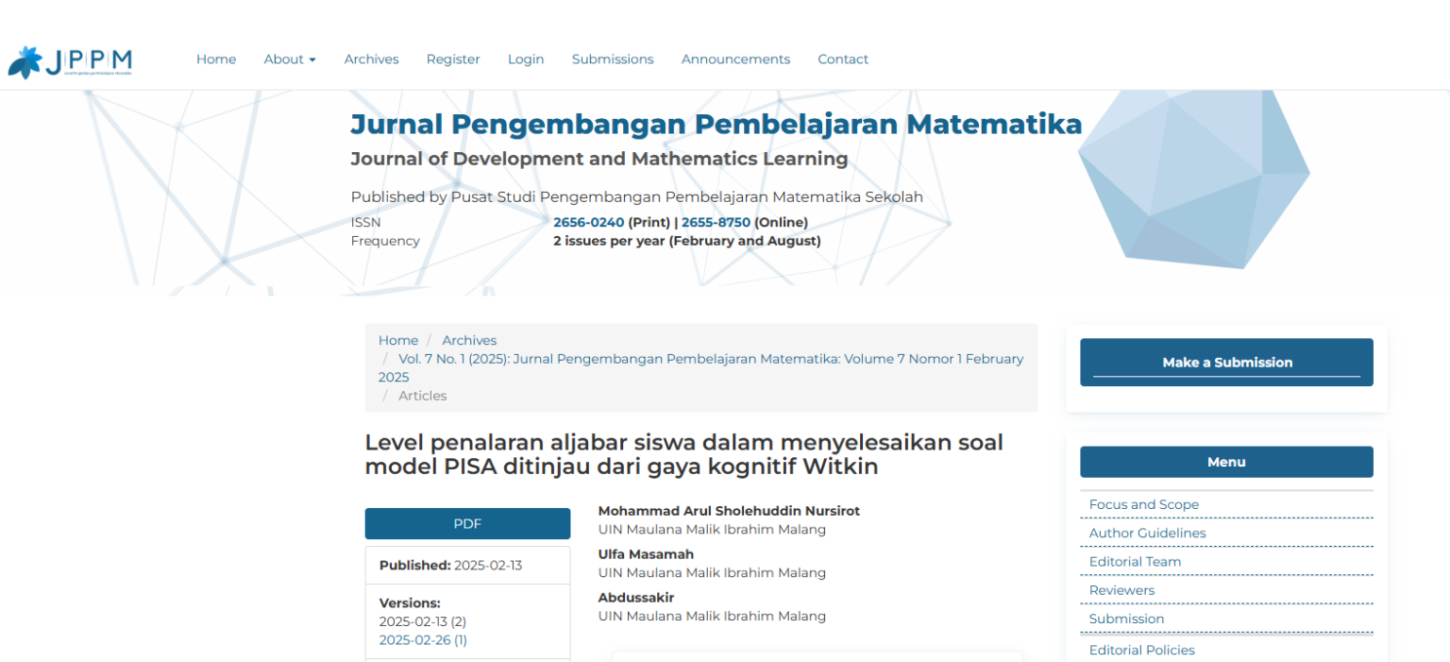The height and width of the screenshot is (662, 1450).
Task: Click the version entry 2025-02-13 (2)
Action: [x=423, y=621]
